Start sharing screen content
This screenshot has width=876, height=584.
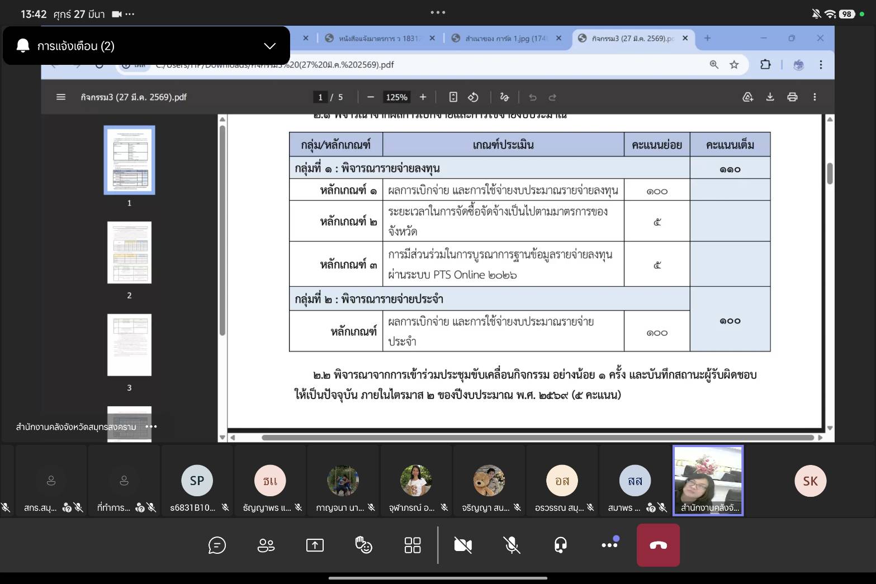(x=315, y=545)
